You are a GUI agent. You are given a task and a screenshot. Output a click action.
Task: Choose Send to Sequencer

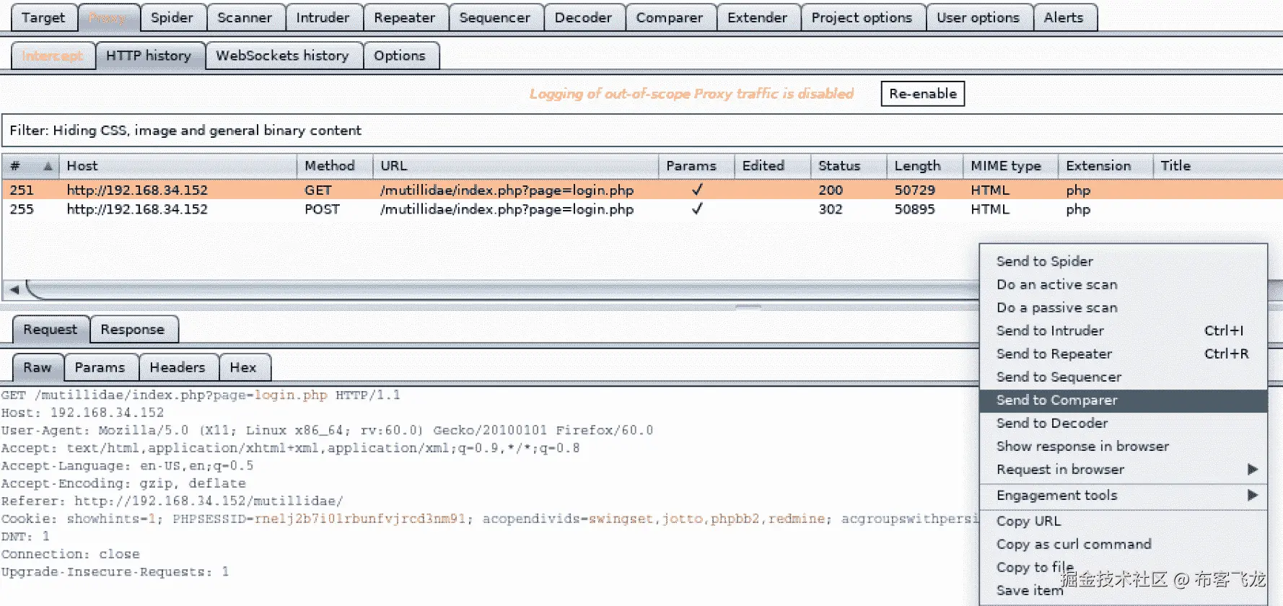click(x=1123, y=377)
